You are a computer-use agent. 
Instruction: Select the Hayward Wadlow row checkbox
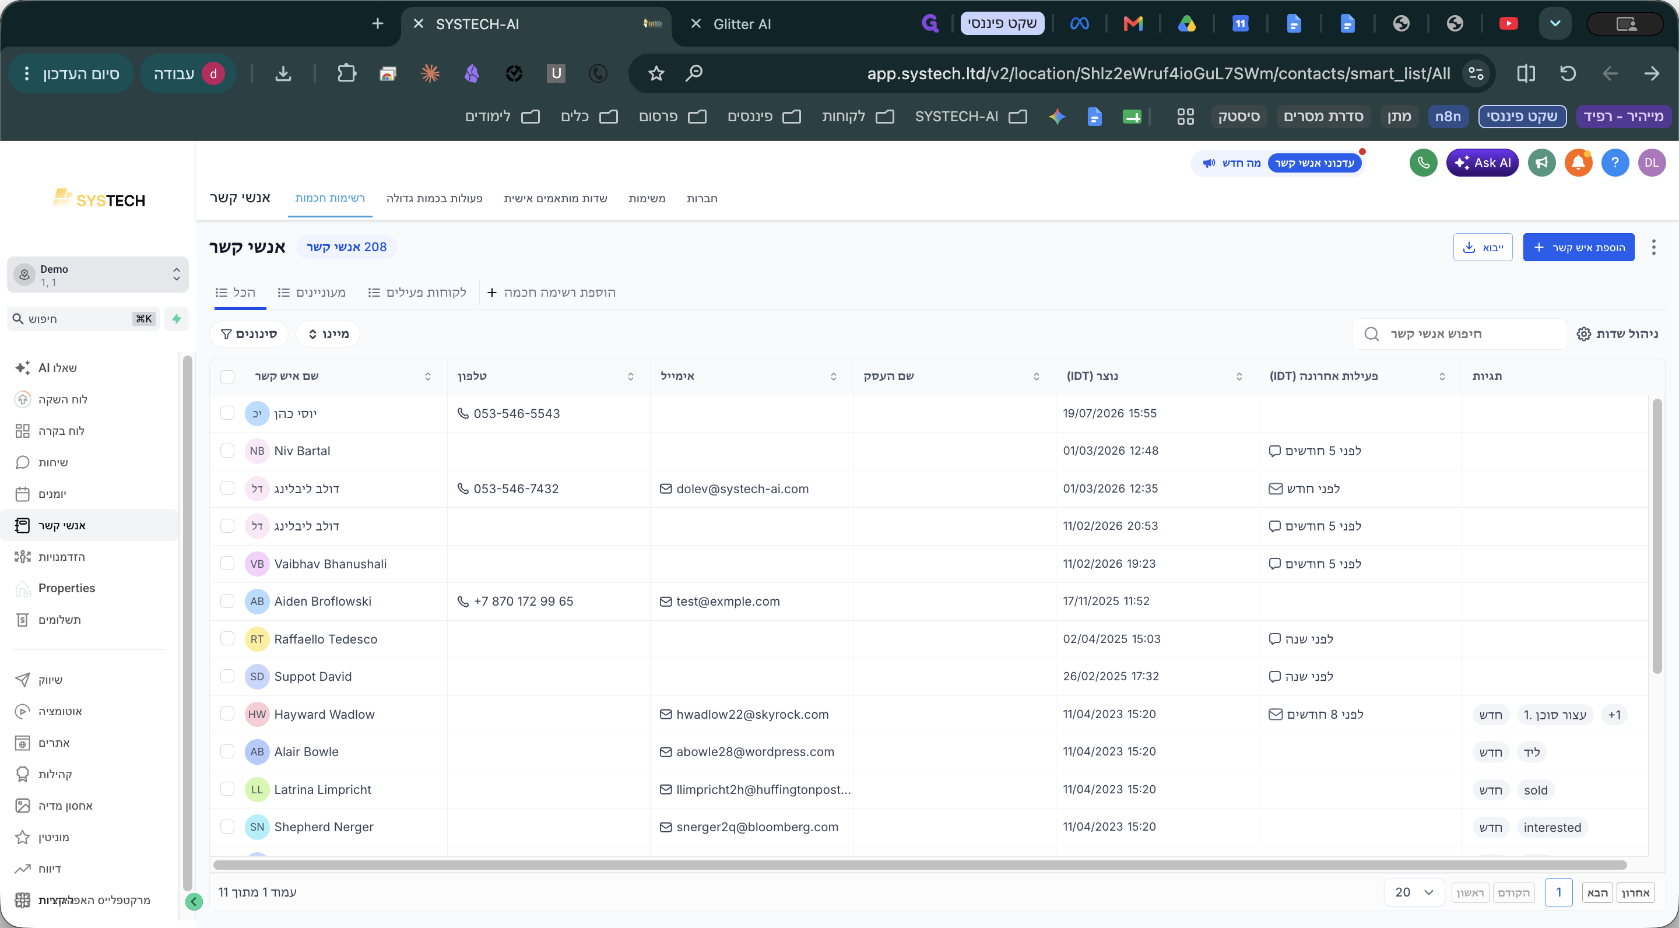coord(227,713)
